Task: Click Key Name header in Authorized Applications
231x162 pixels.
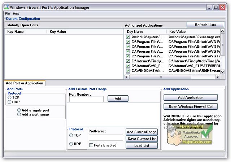Action: coord(145,31)
